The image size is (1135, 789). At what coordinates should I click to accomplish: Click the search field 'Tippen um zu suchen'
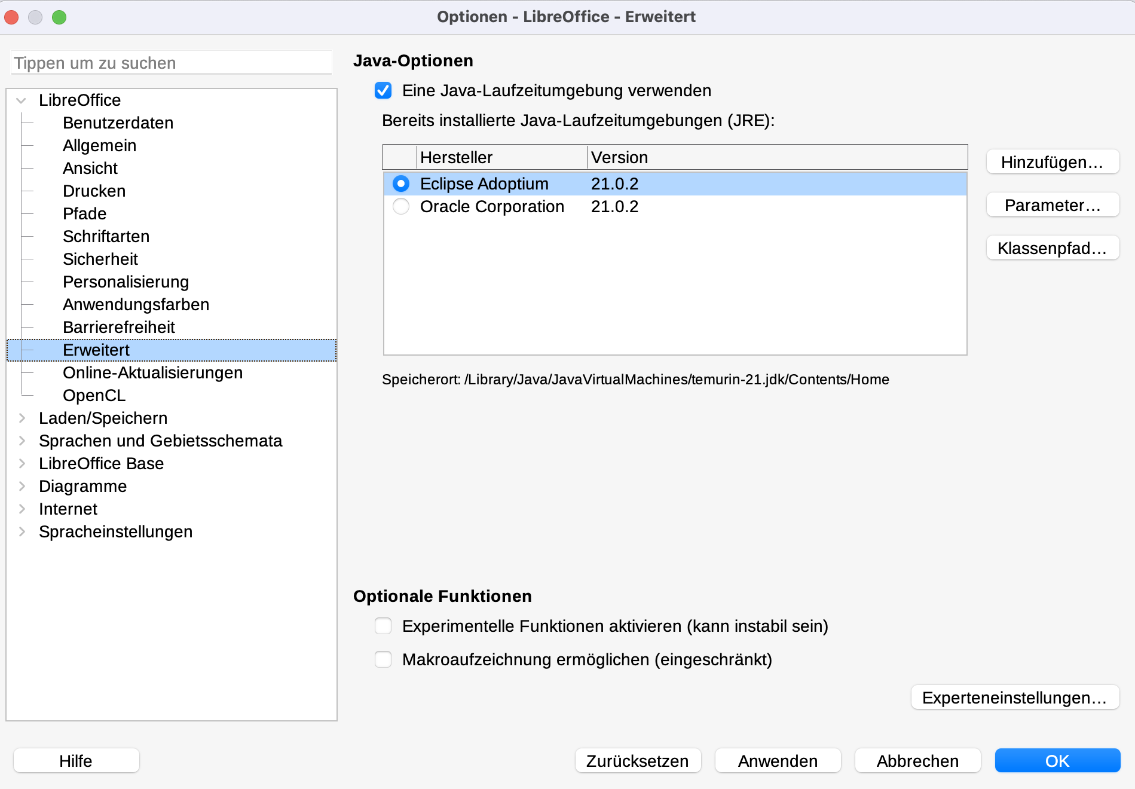[171, 63]
